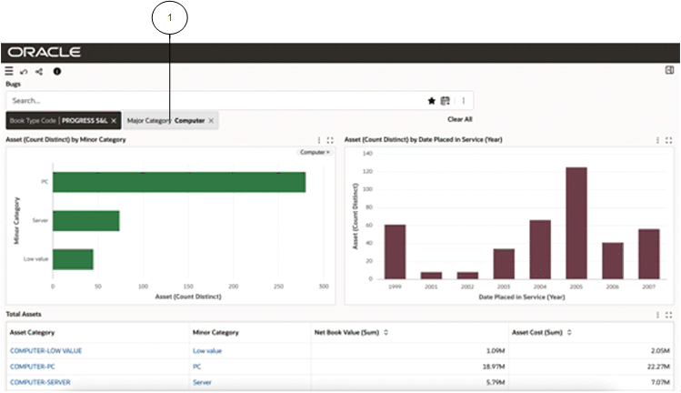
Task: Click the 2006 bar in year chart
Action: pos(613,261)
